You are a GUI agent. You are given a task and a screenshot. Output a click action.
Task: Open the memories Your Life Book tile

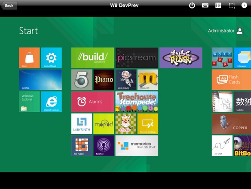pos(137,146)
